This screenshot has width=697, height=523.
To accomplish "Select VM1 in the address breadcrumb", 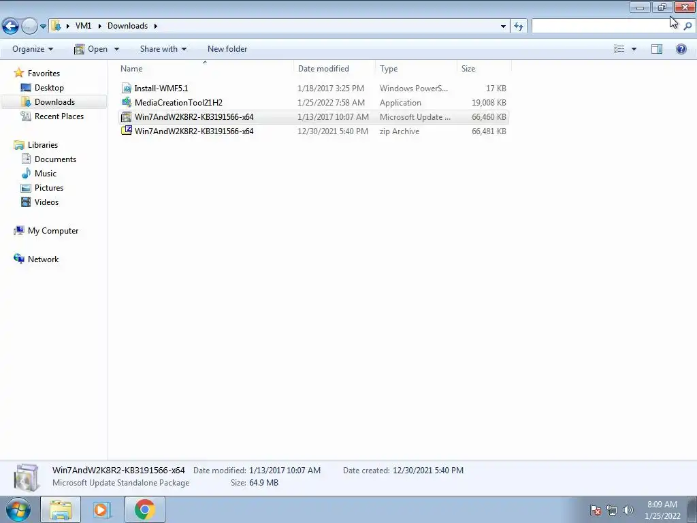I will coord(83,26).
